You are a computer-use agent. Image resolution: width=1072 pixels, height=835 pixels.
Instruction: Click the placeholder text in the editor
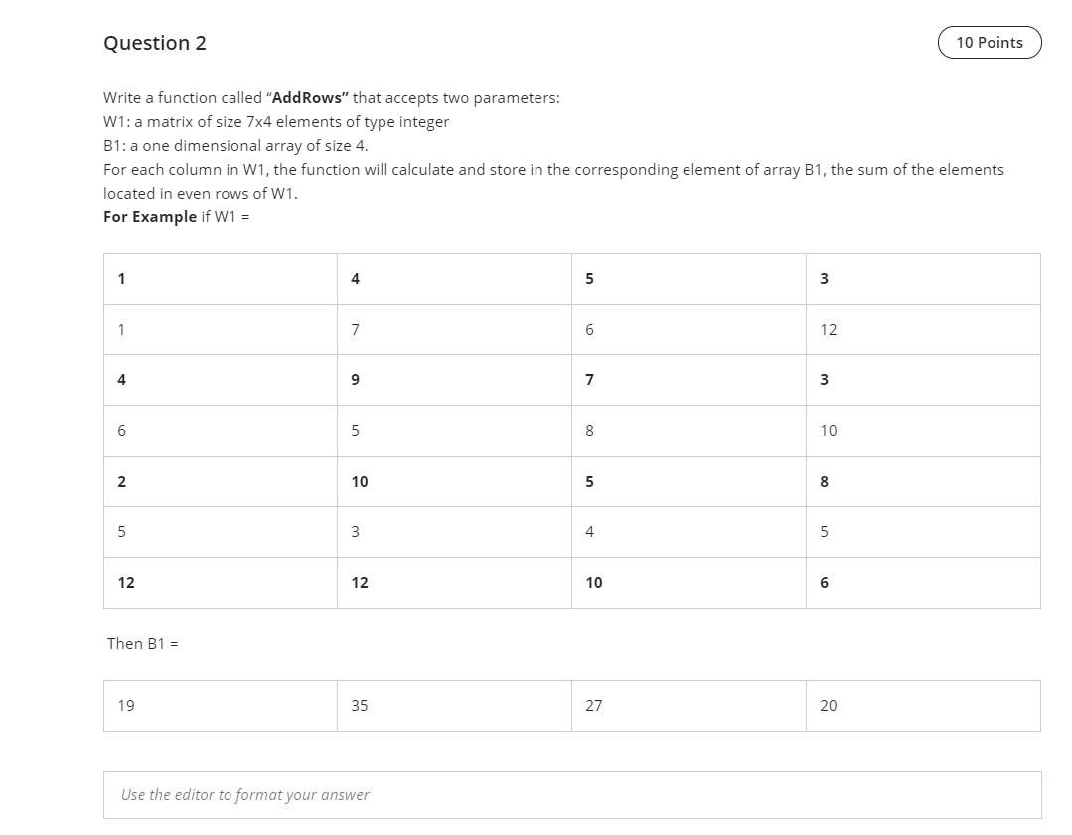point(244,794)
